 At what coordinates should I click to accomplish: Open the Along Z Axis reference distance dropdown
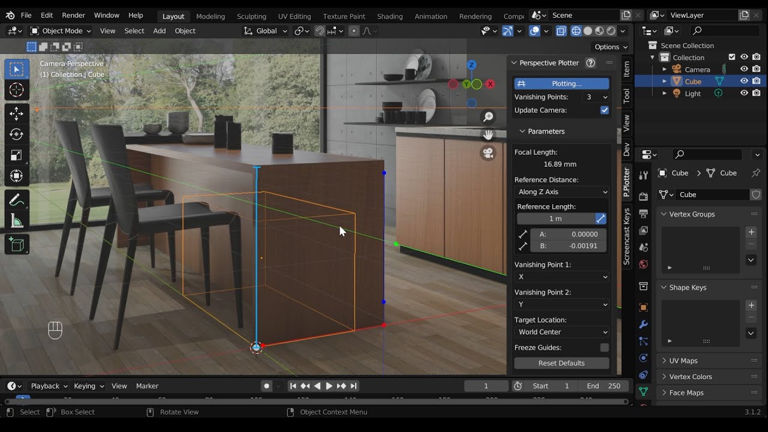click(562, 192)
